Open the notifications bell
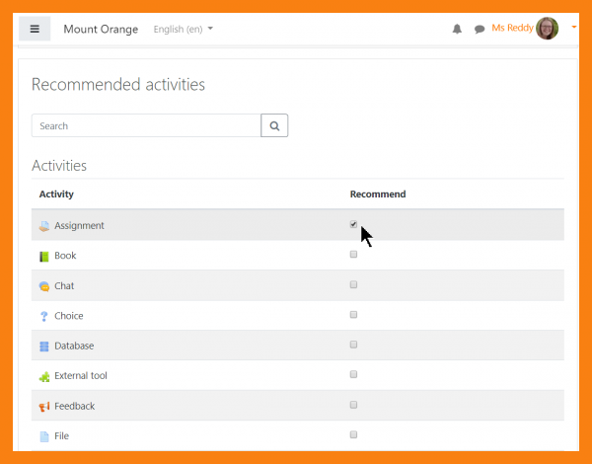592x464 pixels. pos(457,30)
